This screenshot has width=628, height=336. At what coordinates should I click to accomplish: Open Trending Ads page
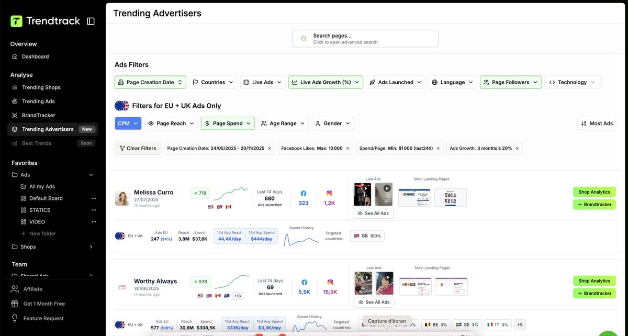38,102
